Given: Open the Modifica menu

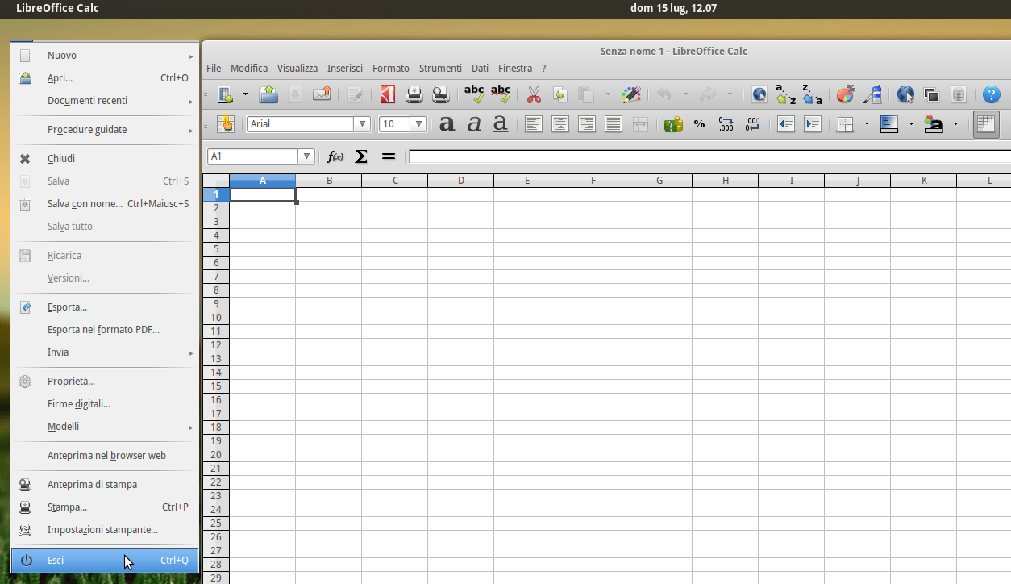Looking at the screenshot, I should 249,69.
